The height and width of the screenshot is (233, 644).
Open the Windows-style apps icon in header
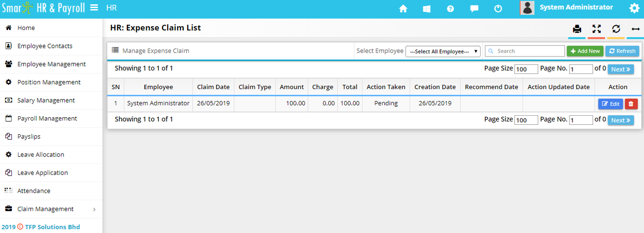pyautogui.click(x=426, y=9)
